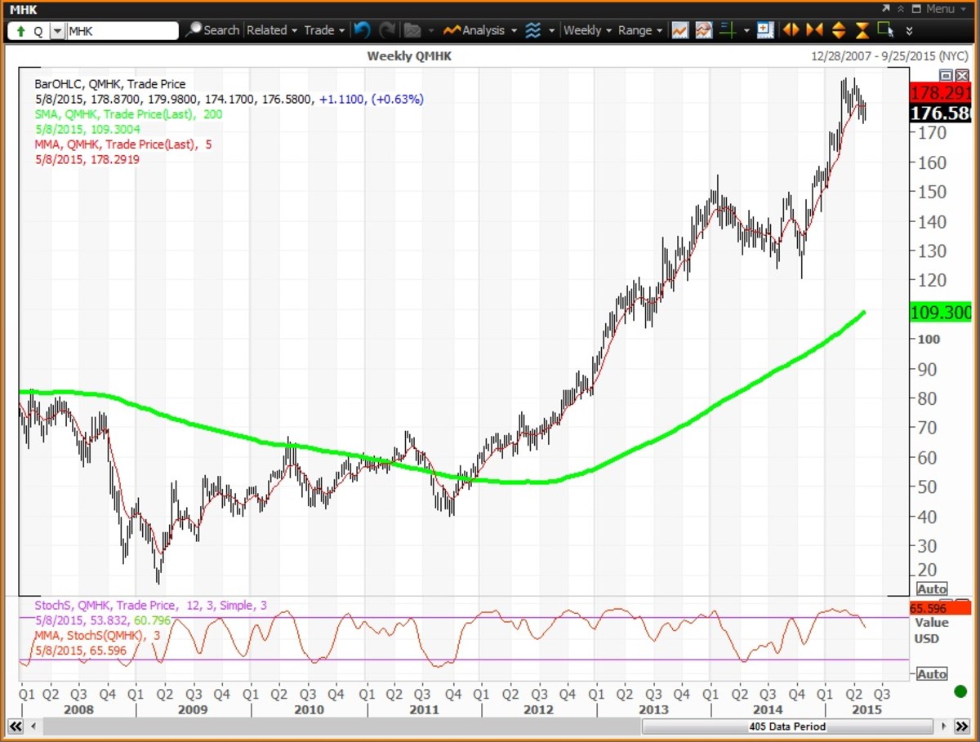Toggle the price axis Auto scale button
980x742 pixels.
(932, 589)
